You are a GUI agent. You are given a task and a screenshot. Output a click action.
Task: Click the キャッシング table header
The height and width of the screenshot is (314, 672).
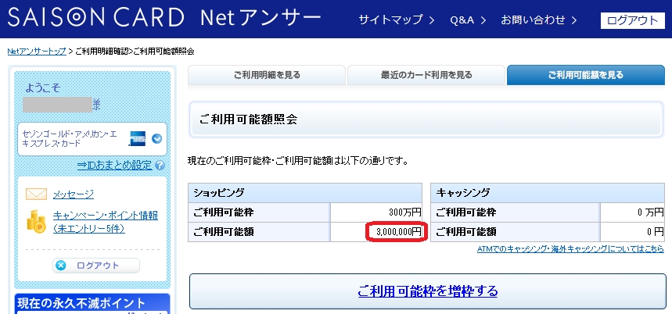coord(548,193)
